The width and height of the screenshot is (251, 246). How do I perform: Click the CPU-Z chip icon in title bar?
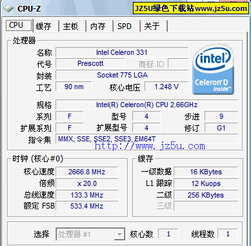pos(8,8)
